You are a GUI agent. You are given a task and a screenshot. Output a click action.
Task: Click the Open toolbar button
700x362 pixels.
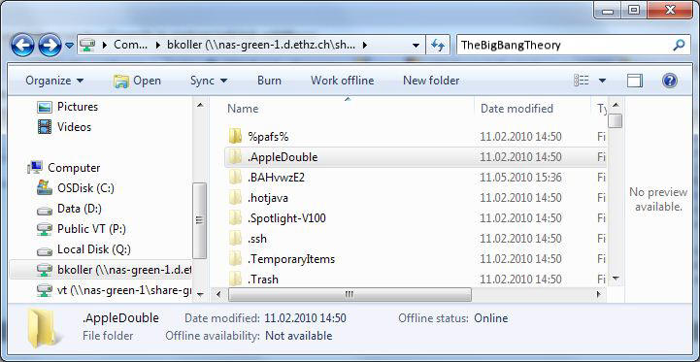(137, 81)
